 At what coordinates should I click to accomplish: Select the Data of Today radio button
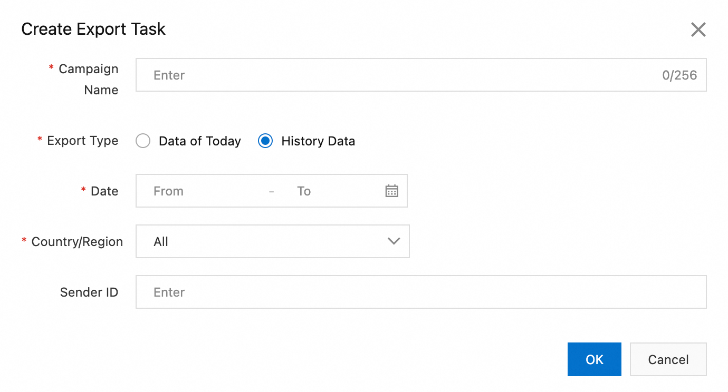(143, 141)
